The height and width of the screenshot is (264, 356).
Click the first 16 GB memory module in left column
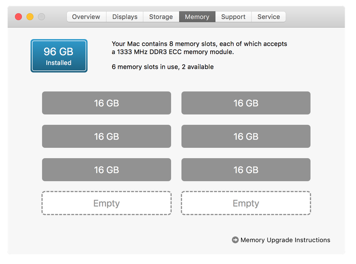(x=106, y=103)
